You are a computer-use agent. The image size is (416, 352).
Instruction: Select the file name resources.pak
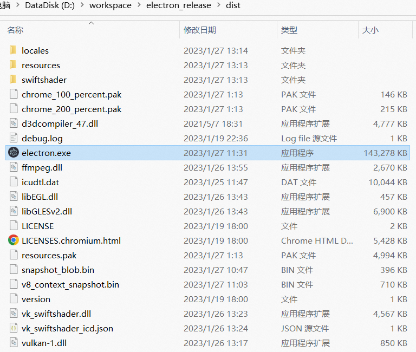tap(49, 256)
